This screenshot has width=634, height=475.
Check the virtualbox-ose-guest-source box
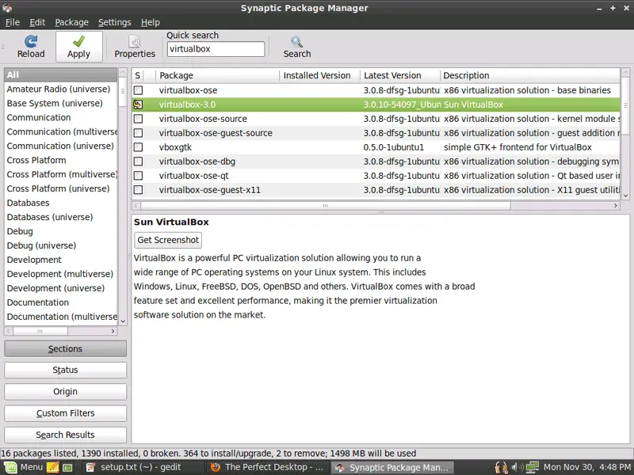(138, 133)
